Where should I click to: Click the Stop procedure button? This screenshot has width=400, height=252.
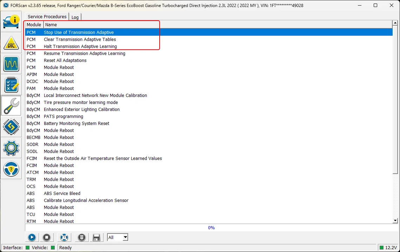coord(47,238)
